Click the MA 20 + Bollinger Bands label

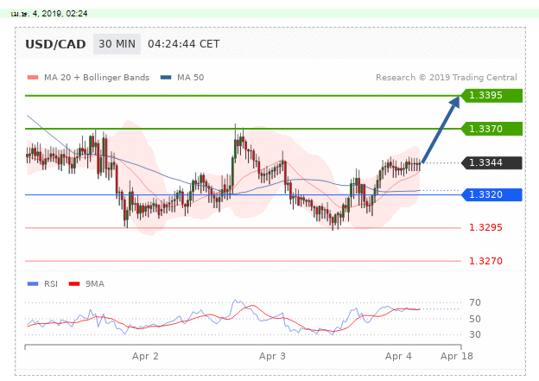tap(97, 78)
